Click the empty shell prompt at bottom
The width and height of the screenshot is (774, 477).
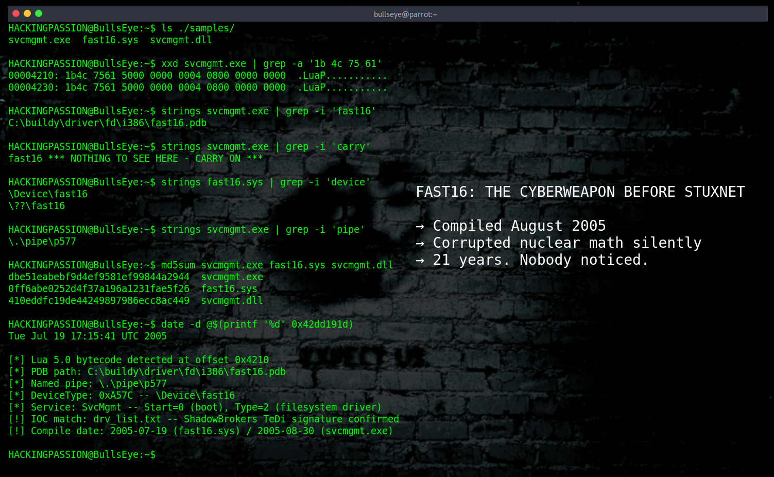coord(82,454)
